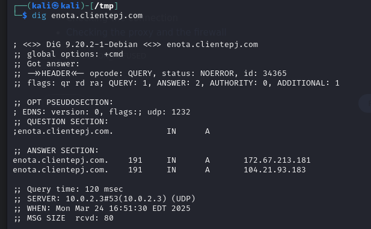Click the /tmp directory in prompt
This screenshot has height=229, width=371.
pos(104,5)
